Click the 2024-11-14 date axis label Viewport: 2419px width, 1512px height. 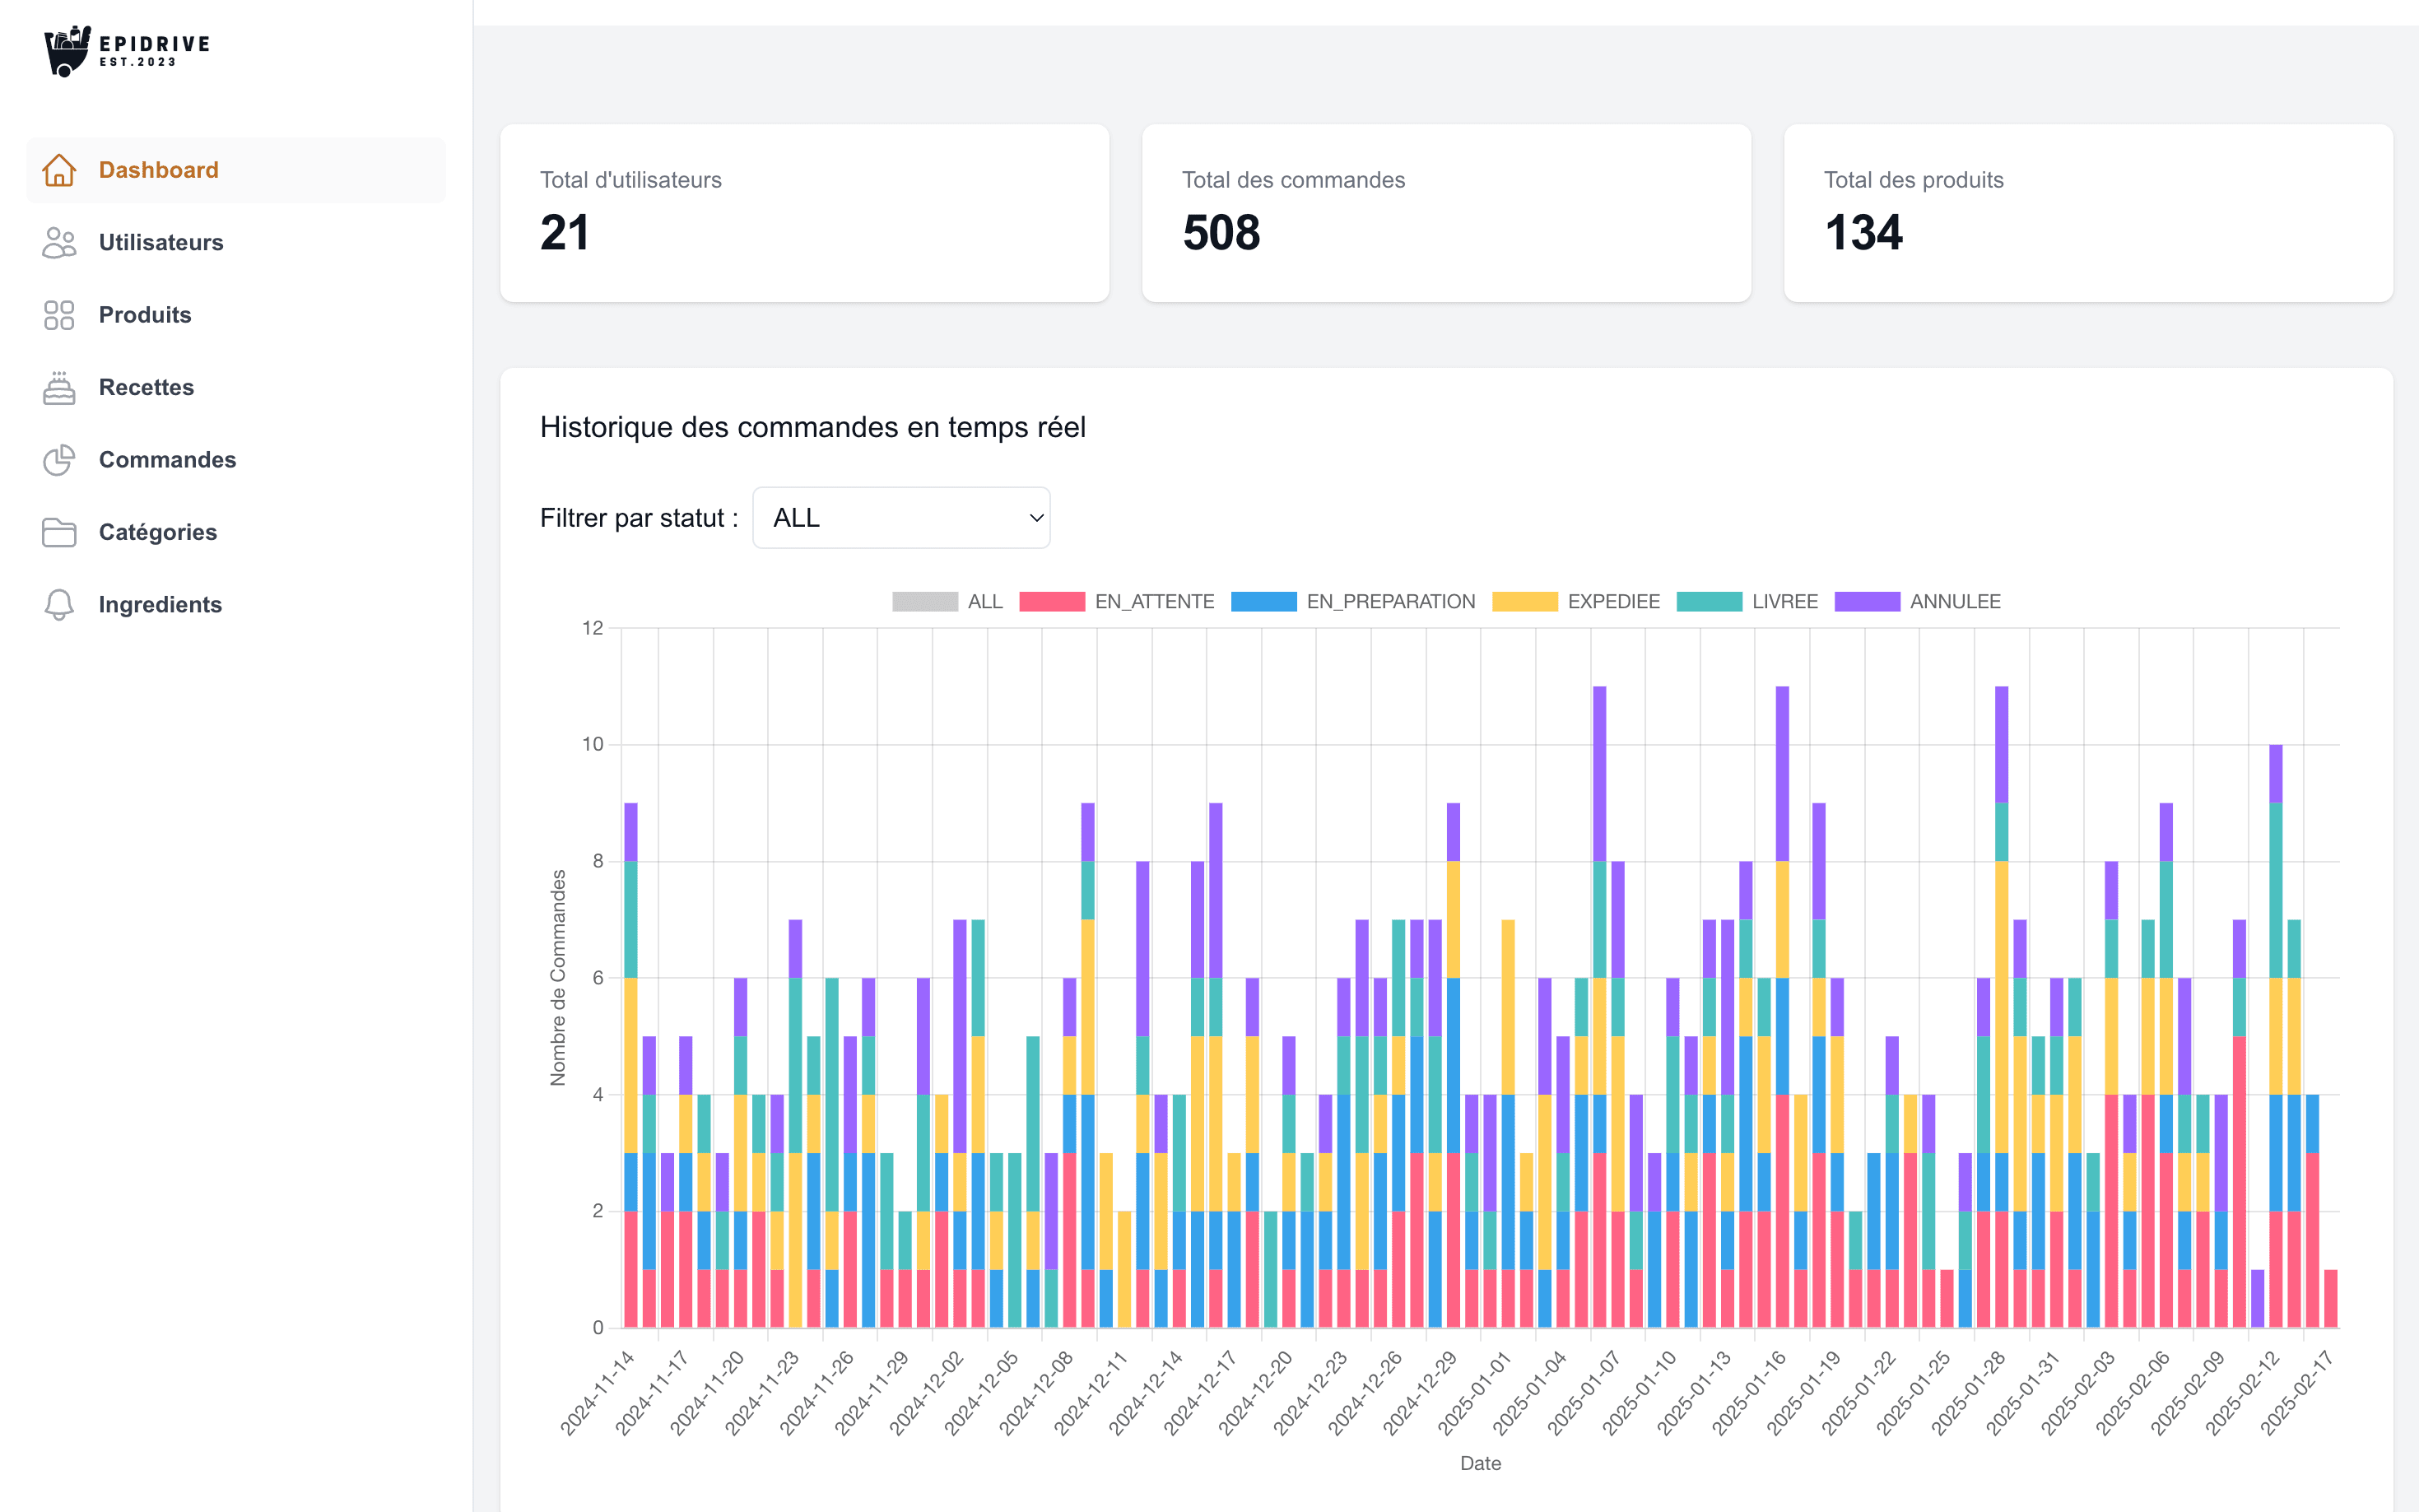click(x=597, y=1393)
